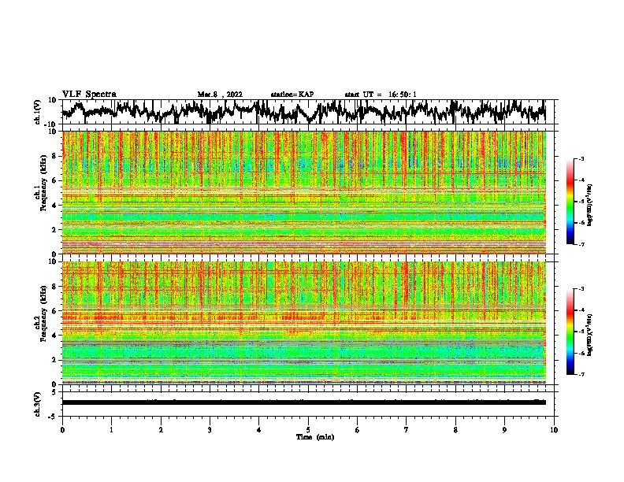Click time axis tick label "10"
The width and height of the screenshot is (624, 482).
[x=554, y=430]
